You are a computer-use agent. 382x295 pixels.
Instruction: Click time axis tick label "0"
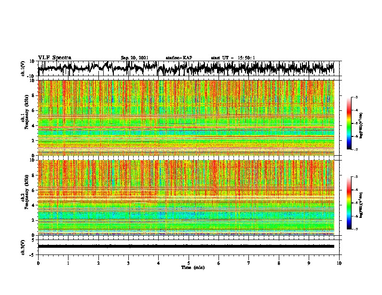[x=38, y=263]
